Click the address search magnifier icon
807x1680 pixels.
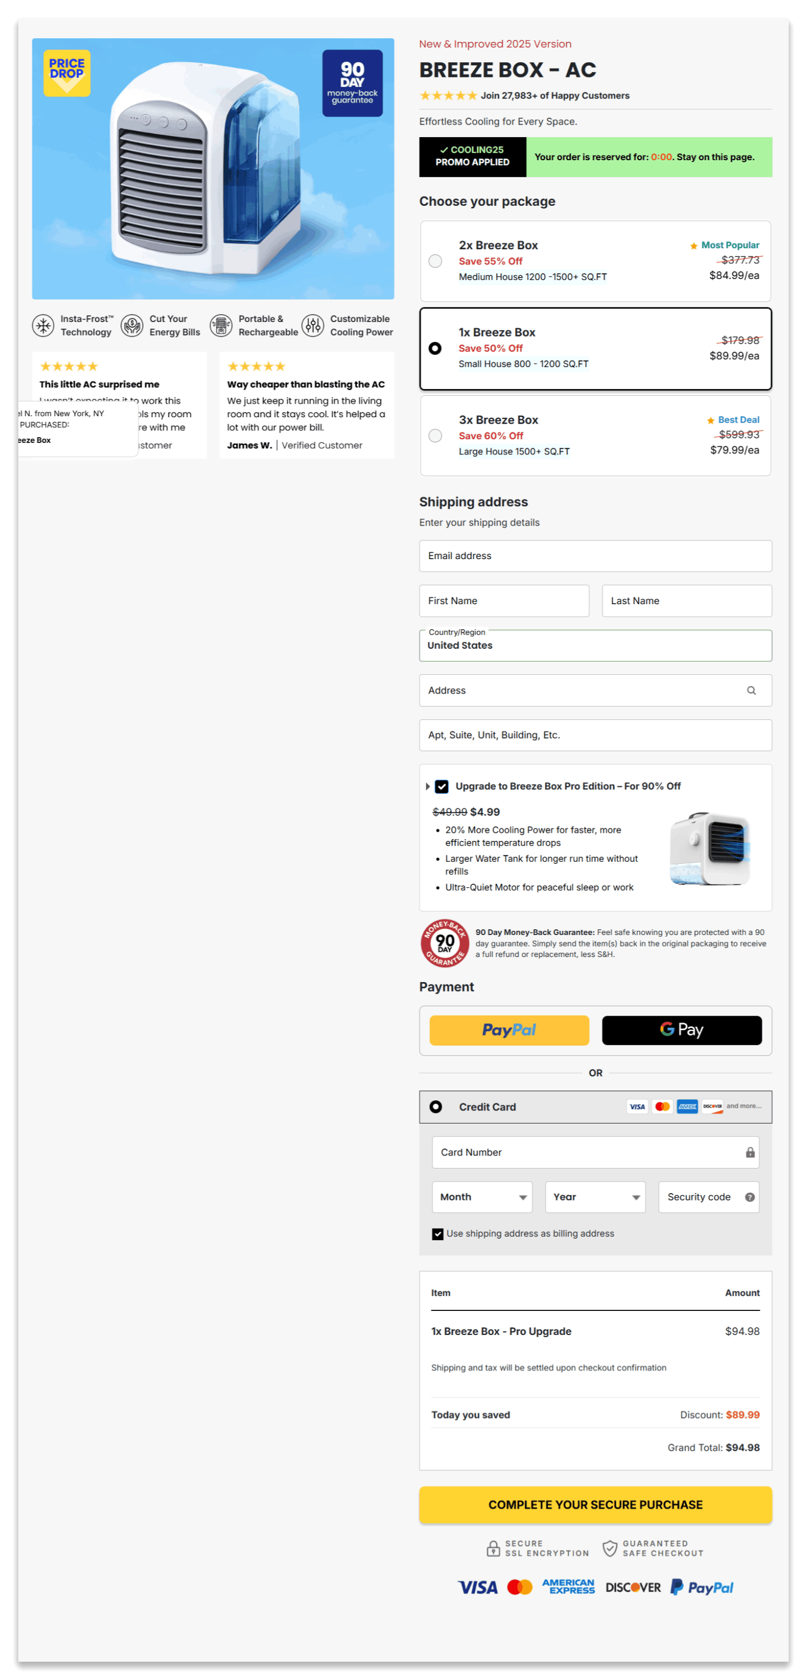tap(751, 690)
